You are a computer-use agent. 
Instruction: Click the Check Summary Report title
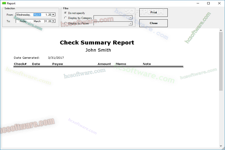tap(97, 42)
